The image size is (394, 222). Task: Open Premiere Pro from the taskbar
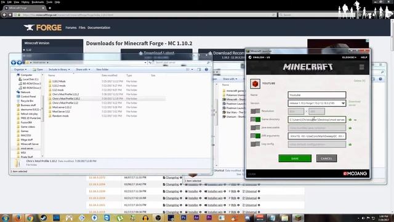pyautogui.click(x=209, y=218)
